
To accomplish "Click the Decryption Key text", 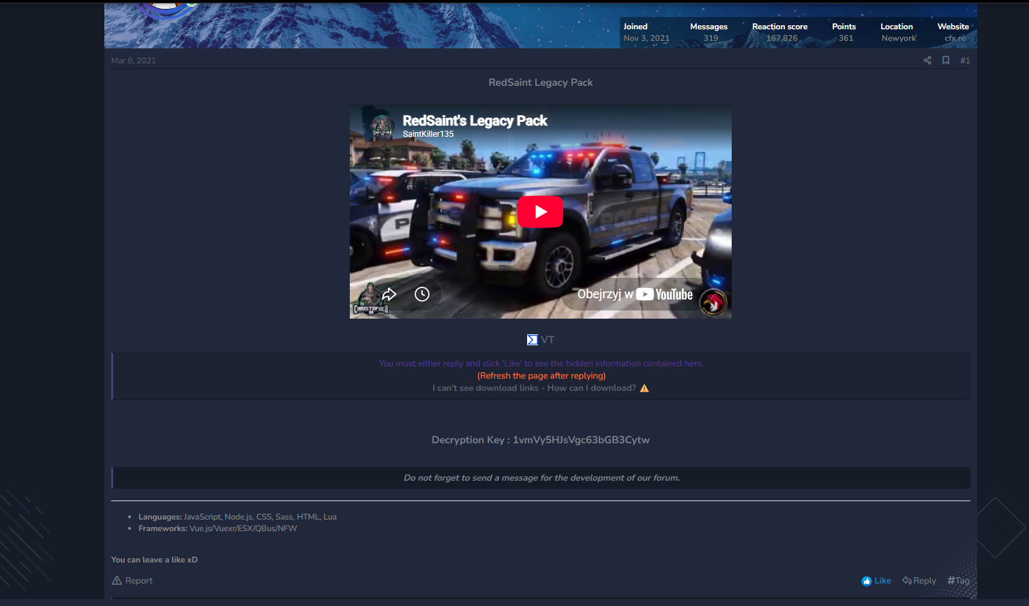I will point(541,440).
